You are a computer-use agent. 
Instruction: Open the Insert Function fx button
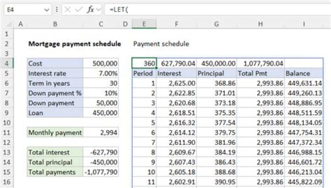tap(91, 10)
